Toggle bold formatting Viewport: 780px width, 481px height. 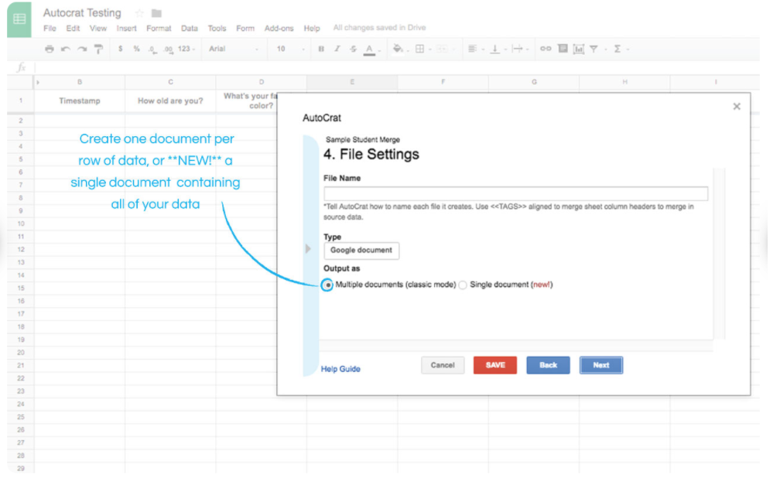click(321, 49)
